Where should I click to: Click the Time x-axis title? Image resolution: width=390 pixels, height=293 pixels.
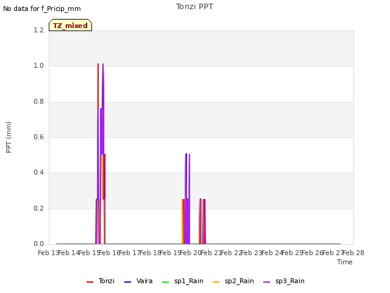coord(345,262)
